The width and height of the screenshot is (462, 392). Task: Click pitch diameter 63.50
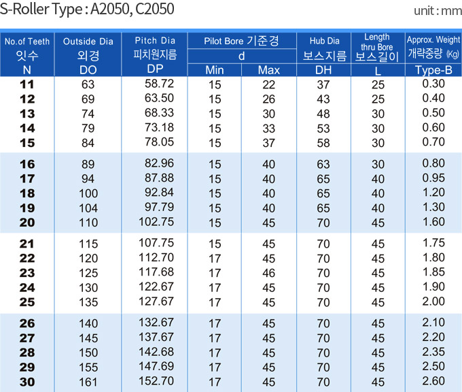point(159,98)
